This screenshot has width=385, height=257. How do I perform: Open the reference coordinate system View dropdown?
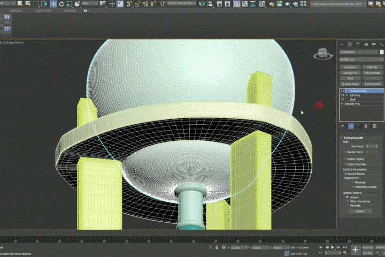point(90,3)
